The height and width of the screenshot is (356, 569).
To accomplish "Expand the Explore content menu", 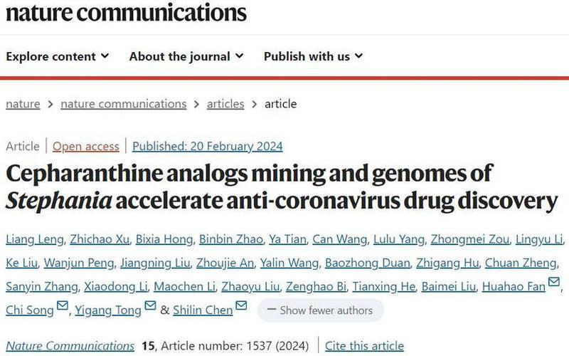I will click(x=58, y=56).
